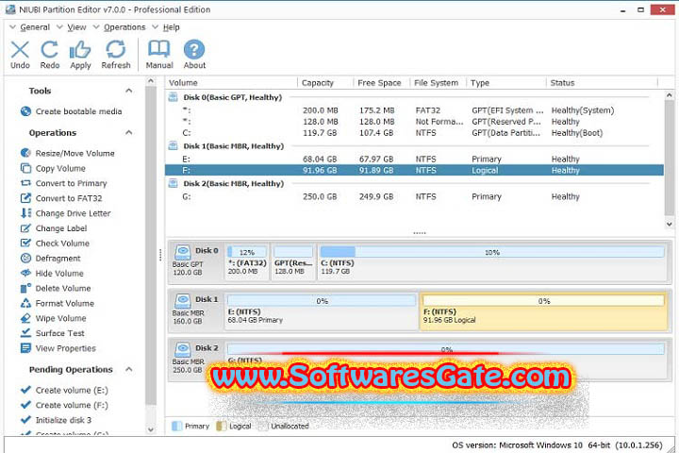
Task: Click the Volume column header
Action: click(231, 83)
